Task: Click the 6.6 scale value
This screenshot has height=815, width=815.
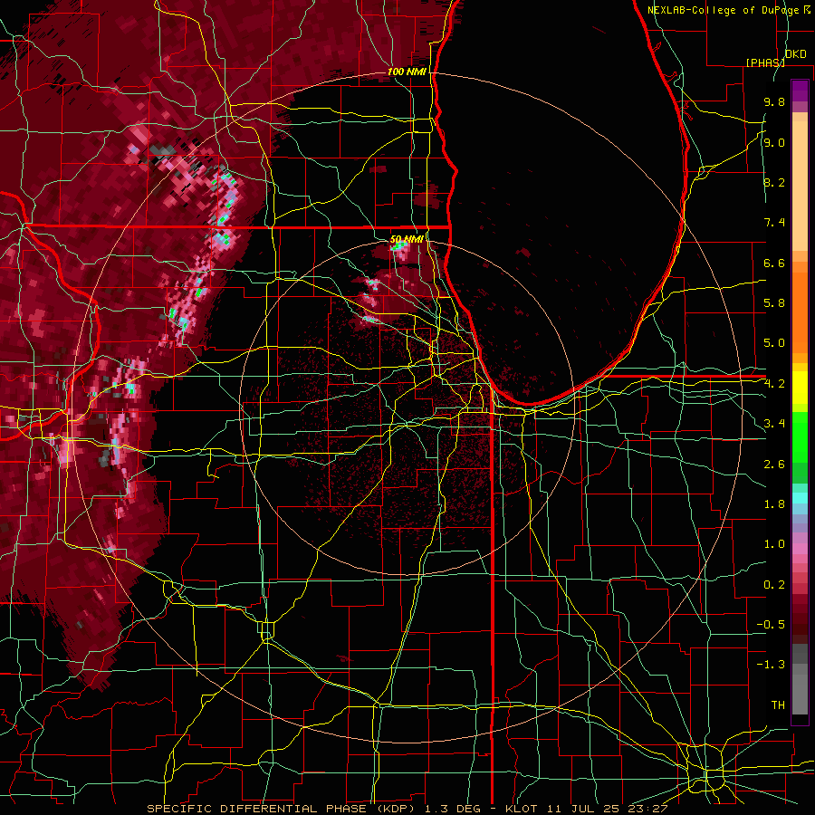Action: click(x=774, y=263)
